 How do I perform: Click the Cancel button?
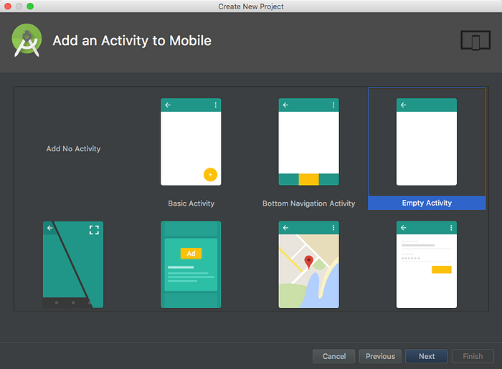click(x=334, y=356)
